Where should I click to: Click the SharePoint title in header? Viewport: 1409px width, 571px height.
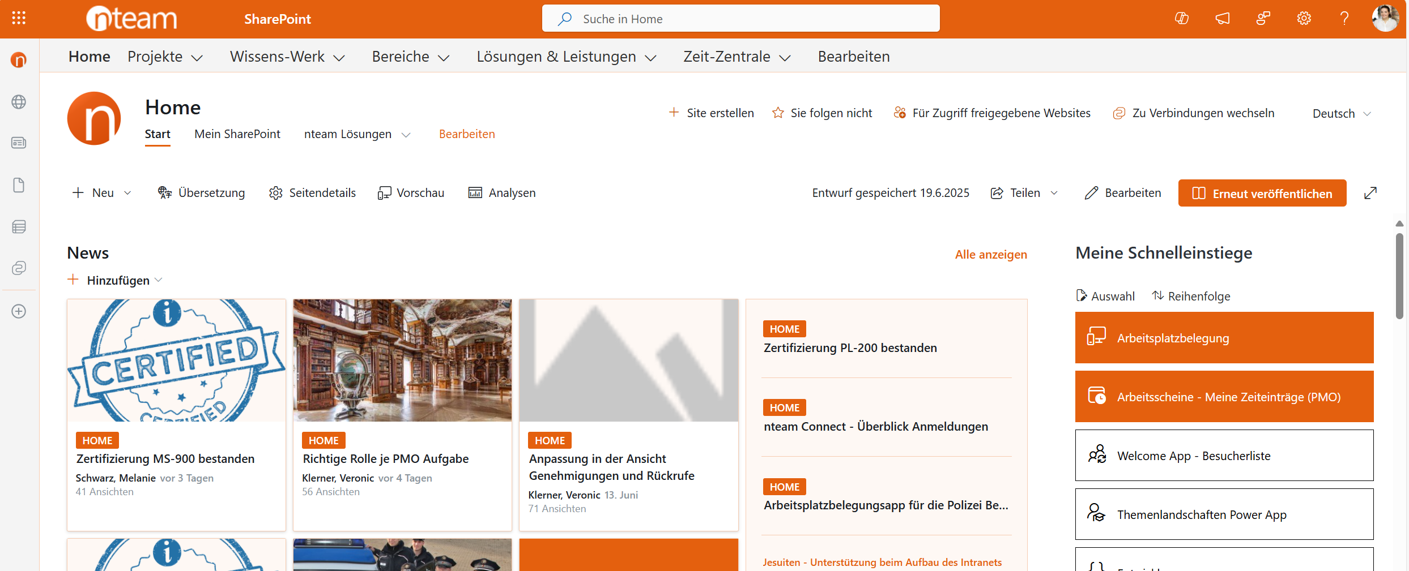tap(278, 19)
